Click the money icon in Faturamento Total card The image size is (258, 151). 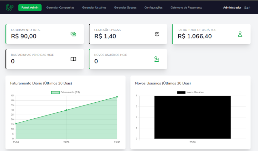[x=74, y=34]
